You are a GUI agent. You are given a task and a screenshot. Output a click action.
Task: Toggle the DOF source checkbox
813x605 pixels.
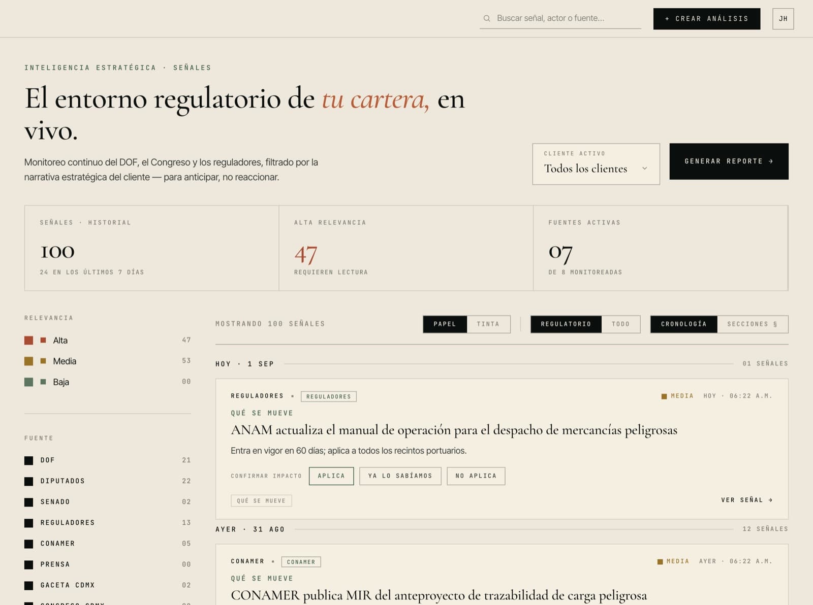coord(28,460)
